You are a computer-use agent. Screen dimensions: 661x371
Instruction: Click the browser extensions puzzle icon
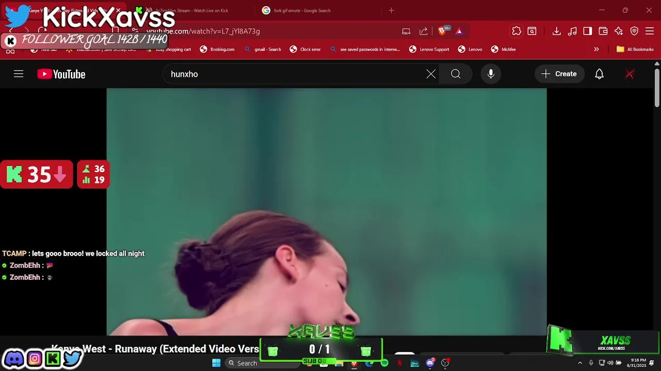click(x=516, y=31)
